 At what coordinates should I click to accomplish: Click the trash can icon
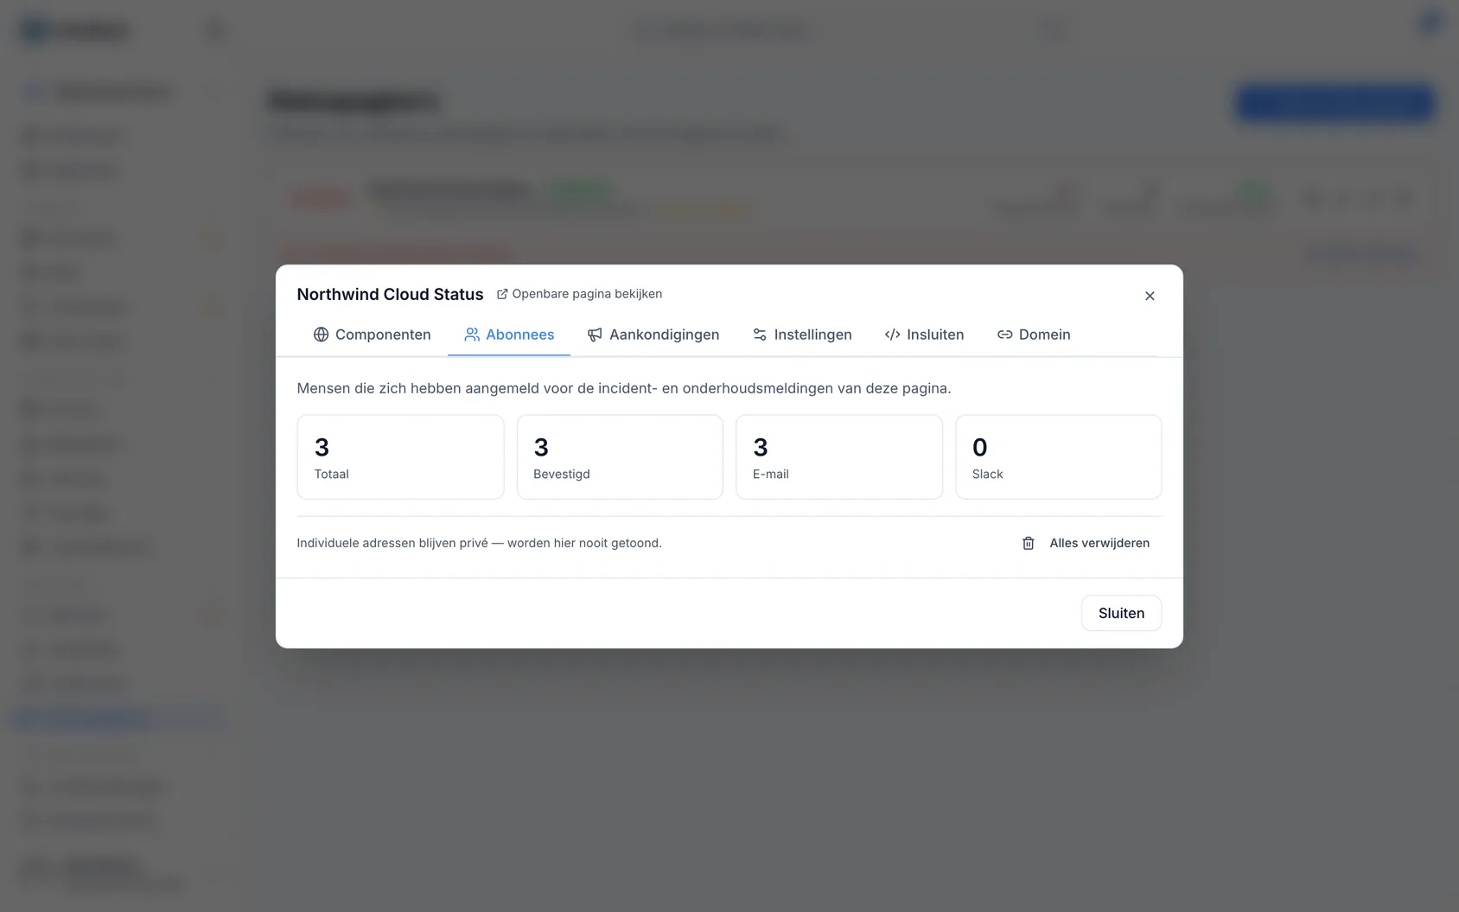pos(1029,543)
